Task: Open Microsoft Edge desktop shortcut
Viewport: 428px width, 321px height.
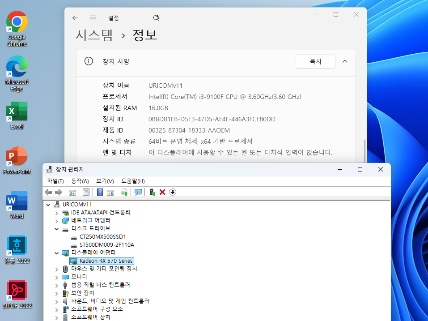Action: click(x=17, y=74)
